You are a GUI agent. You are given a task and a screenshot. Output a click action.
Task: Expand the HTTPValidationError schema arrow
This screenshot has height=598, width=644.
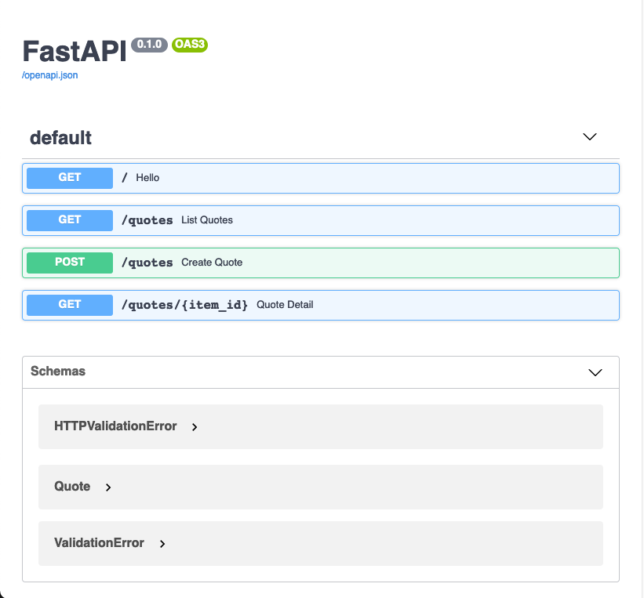tap(195, 427)
